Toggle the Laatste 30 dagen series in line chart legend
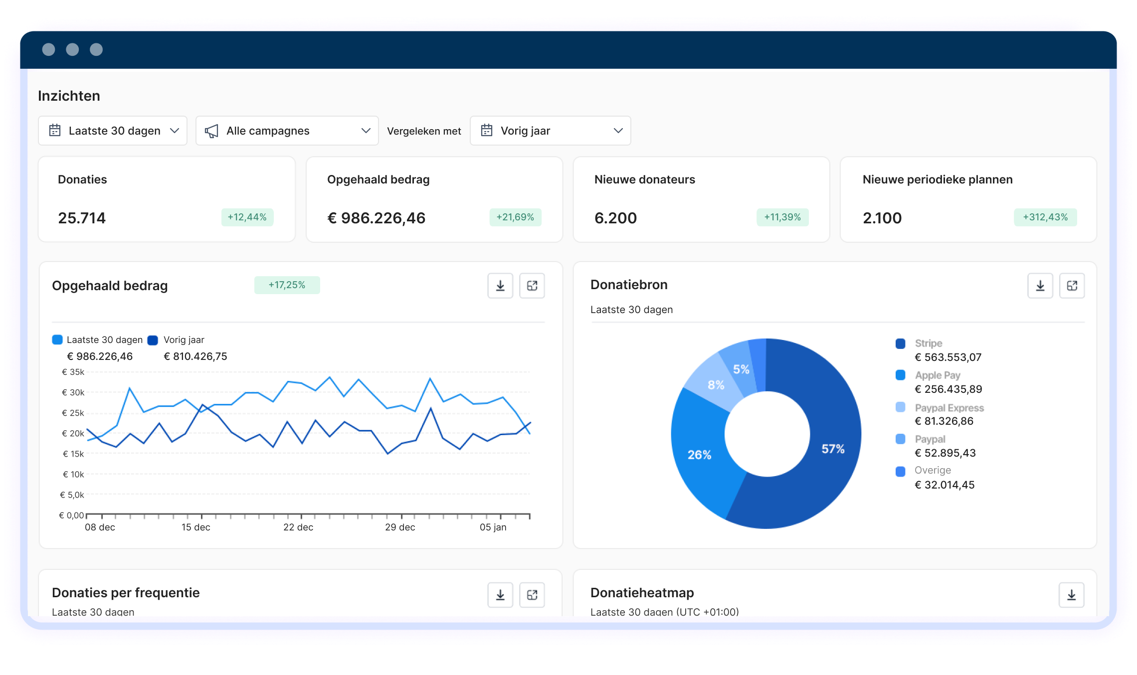The image size is (1137, 675). [57, 339]
